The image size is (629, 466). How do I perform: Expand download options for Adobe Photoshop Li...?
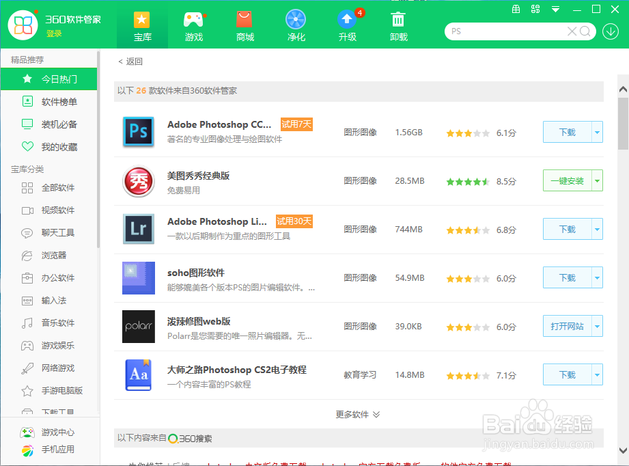[x=598, y=229]
